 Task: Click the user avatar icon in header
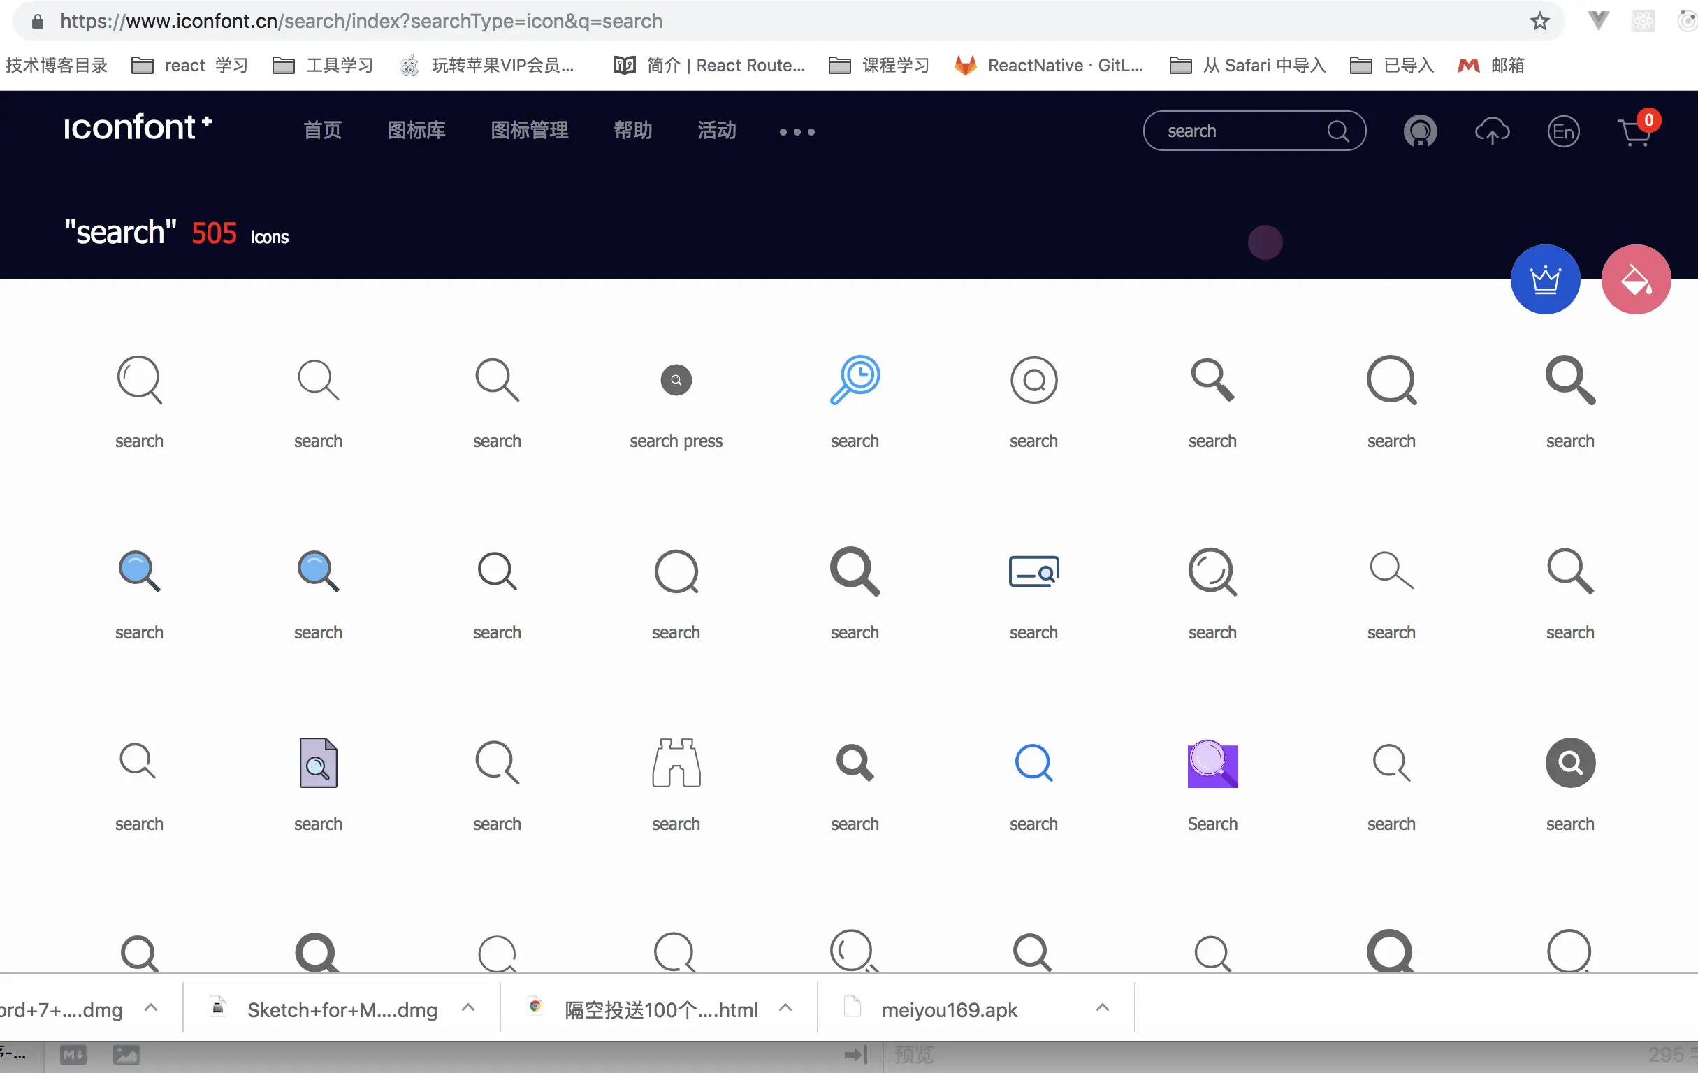1419,131
